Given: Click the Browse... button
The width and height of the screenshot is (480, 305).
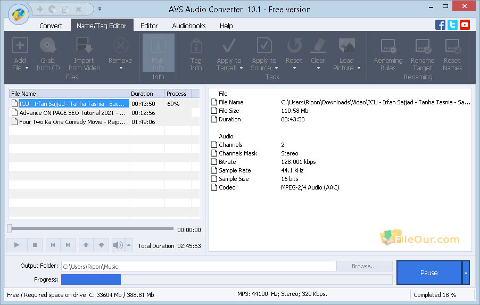Looking at the screenshot, I should [x=365, y=267].
